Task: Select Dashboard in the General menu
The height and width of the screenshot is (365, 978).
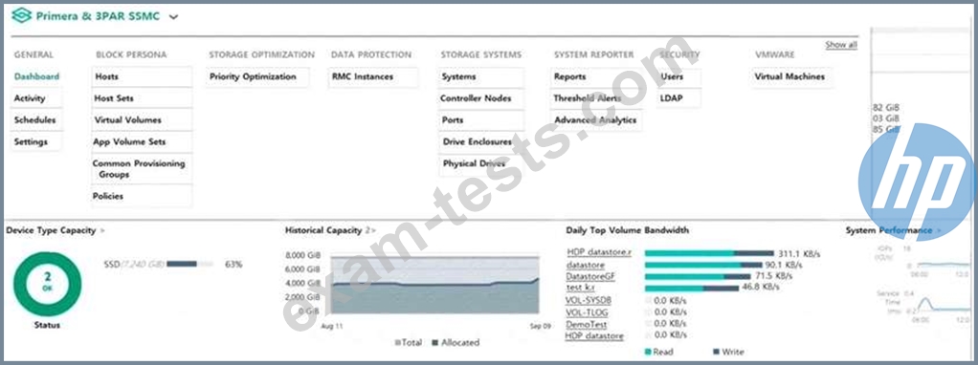Action: pyautogui.click(x=36, y=76)
